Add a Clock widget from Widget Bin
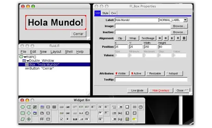This screenshot has width=212, height=128. pos(141,107)
